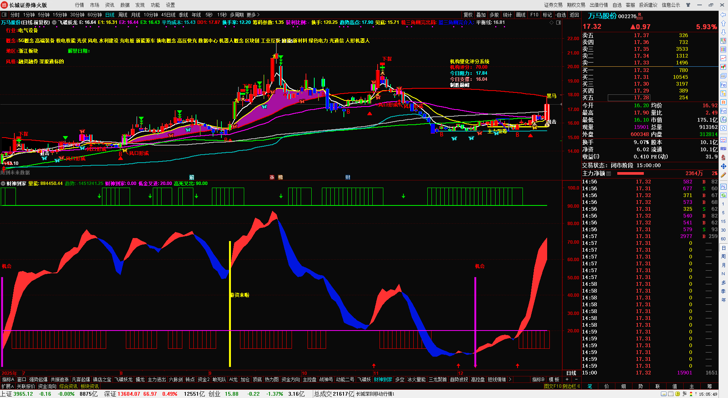The image size is (728, 398).
Task: Click the 综合资讯 link
Action: click(68, 386)
